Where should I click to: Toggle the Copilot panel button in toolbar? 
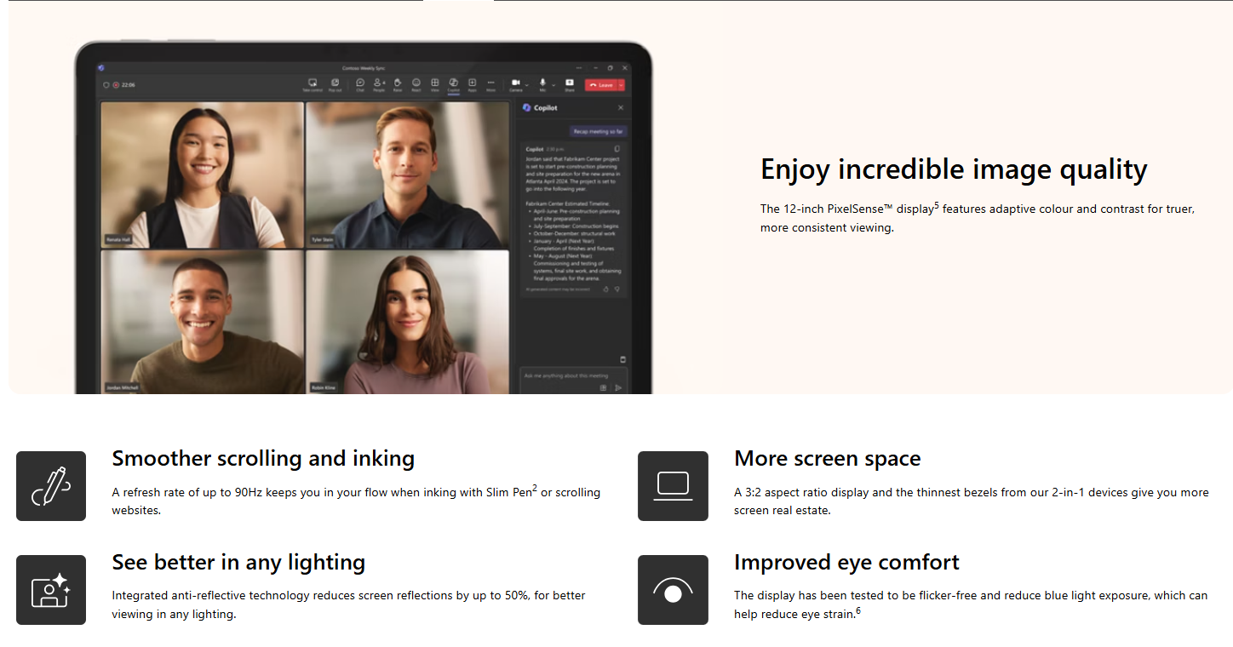[453, 83]
